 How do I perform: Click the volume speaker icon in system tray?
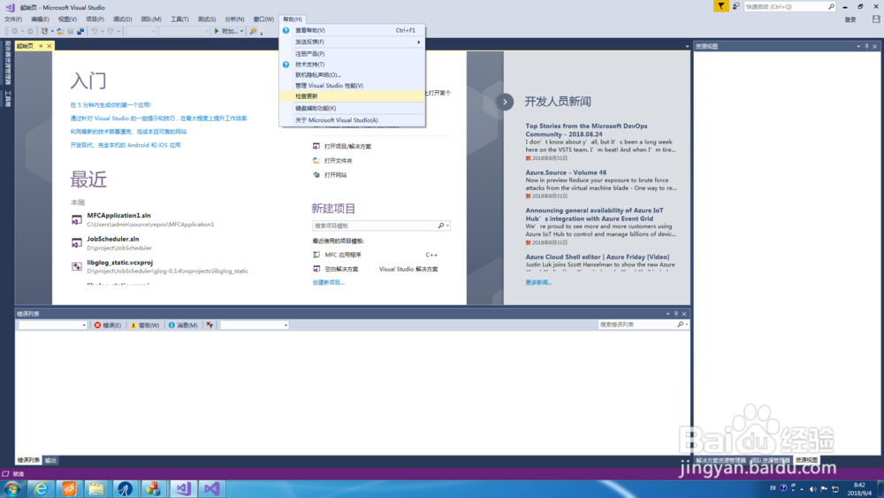tap(812, 489)
